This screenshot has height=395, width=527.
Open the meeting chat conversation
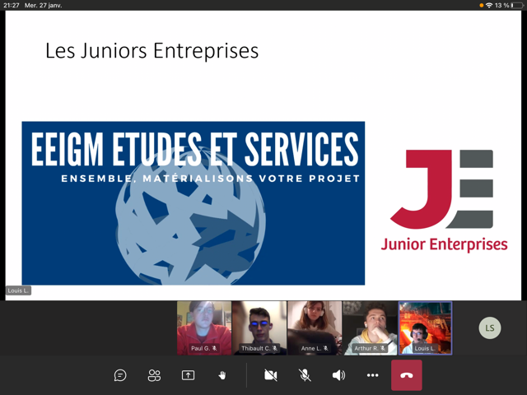pyautogui.click(x=120, y=375)
